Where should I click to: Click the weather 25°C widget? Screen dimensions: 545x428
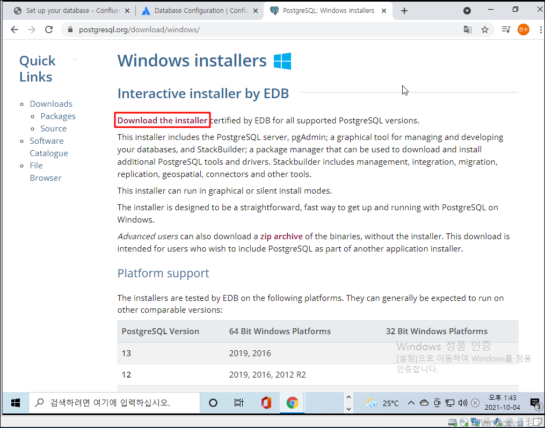point(382,403)
